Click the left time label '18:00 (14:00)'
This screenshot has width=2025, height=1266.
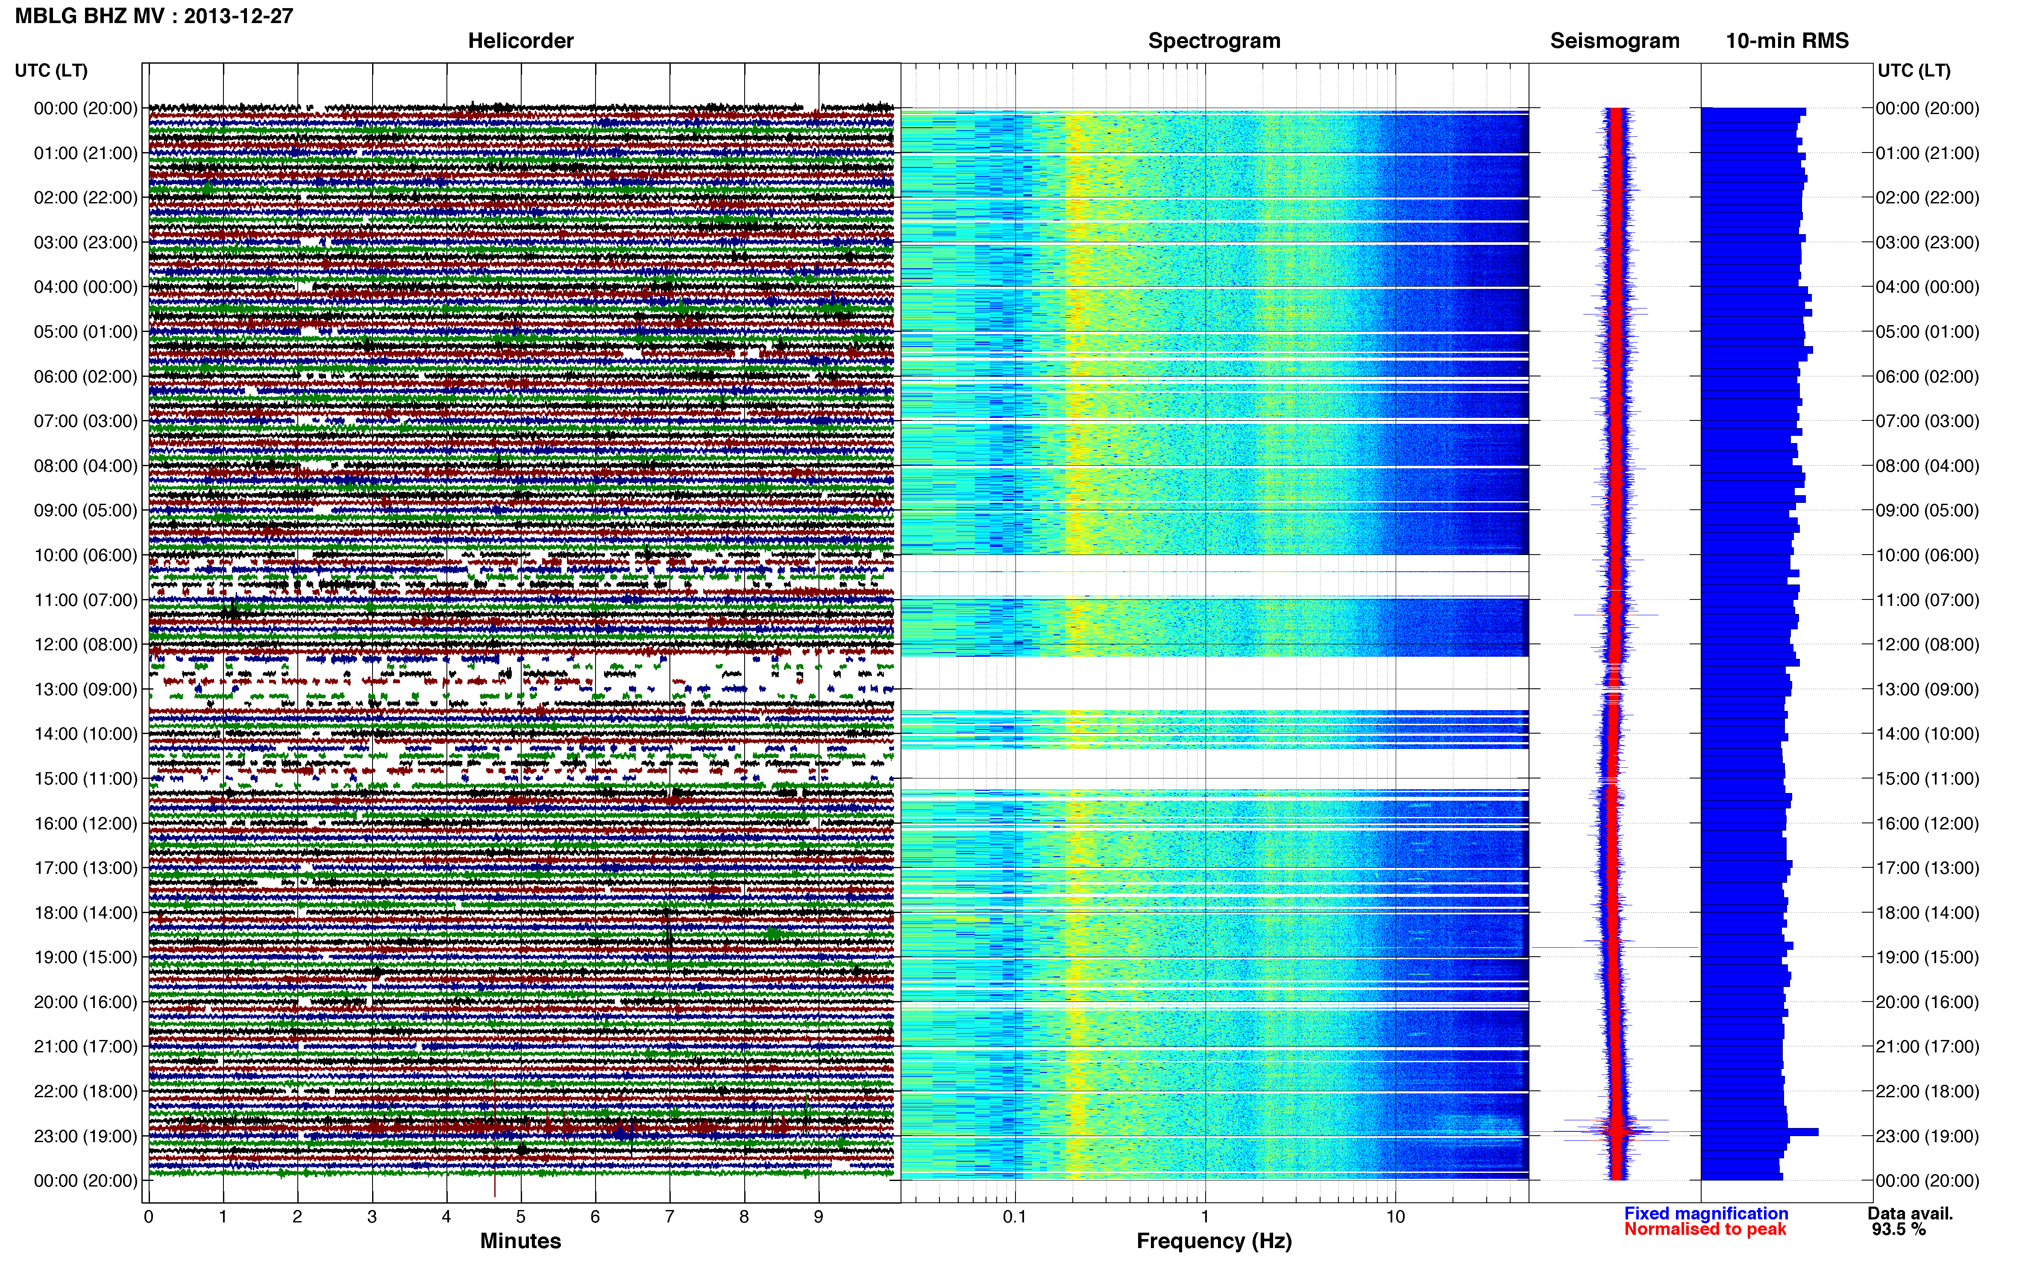tap(85, 913)
